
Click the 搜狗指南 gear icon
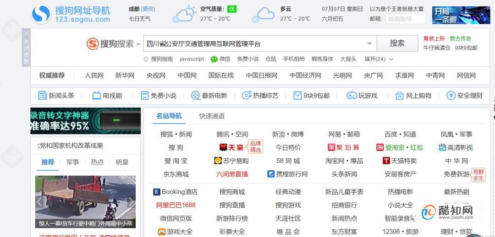(146, 59)
